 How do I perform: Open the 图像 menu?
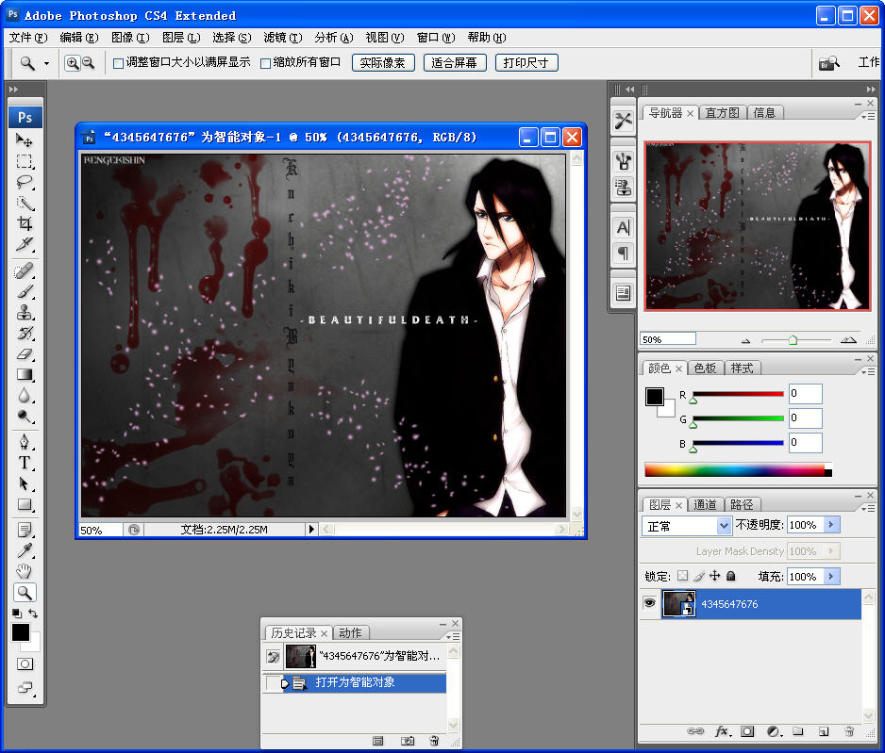[x=130, y=38]
